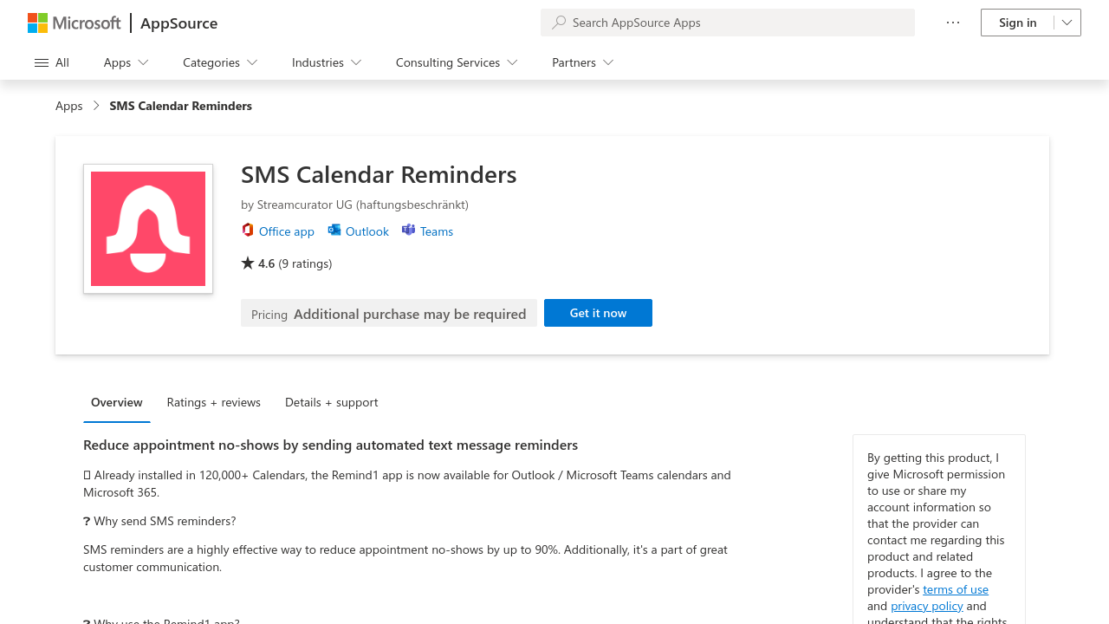Click the Teams icon

(408, 231)
